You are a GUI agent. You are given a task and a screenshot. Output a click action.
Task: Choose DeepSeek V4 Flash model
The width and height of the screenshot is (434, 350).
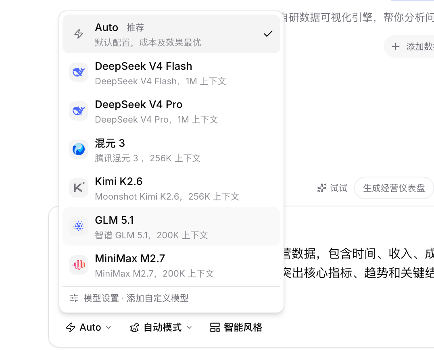(x=171, y=72)
